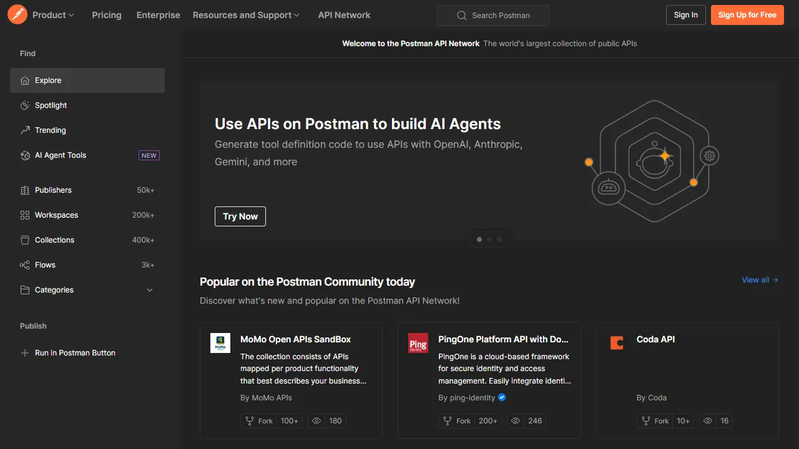Click the Coda logo thumbnail
799x449 pixels.
click(617, 343)
